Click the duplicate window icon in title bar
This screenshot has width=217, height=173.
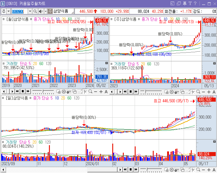tap(179, 4)
